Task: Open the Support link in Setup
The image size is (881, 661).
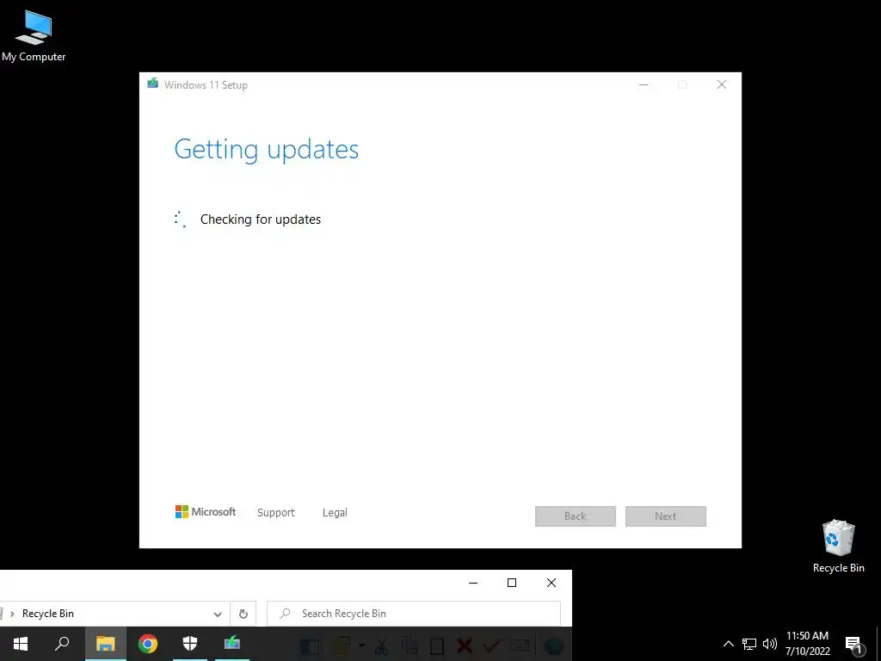Action: 276,513
